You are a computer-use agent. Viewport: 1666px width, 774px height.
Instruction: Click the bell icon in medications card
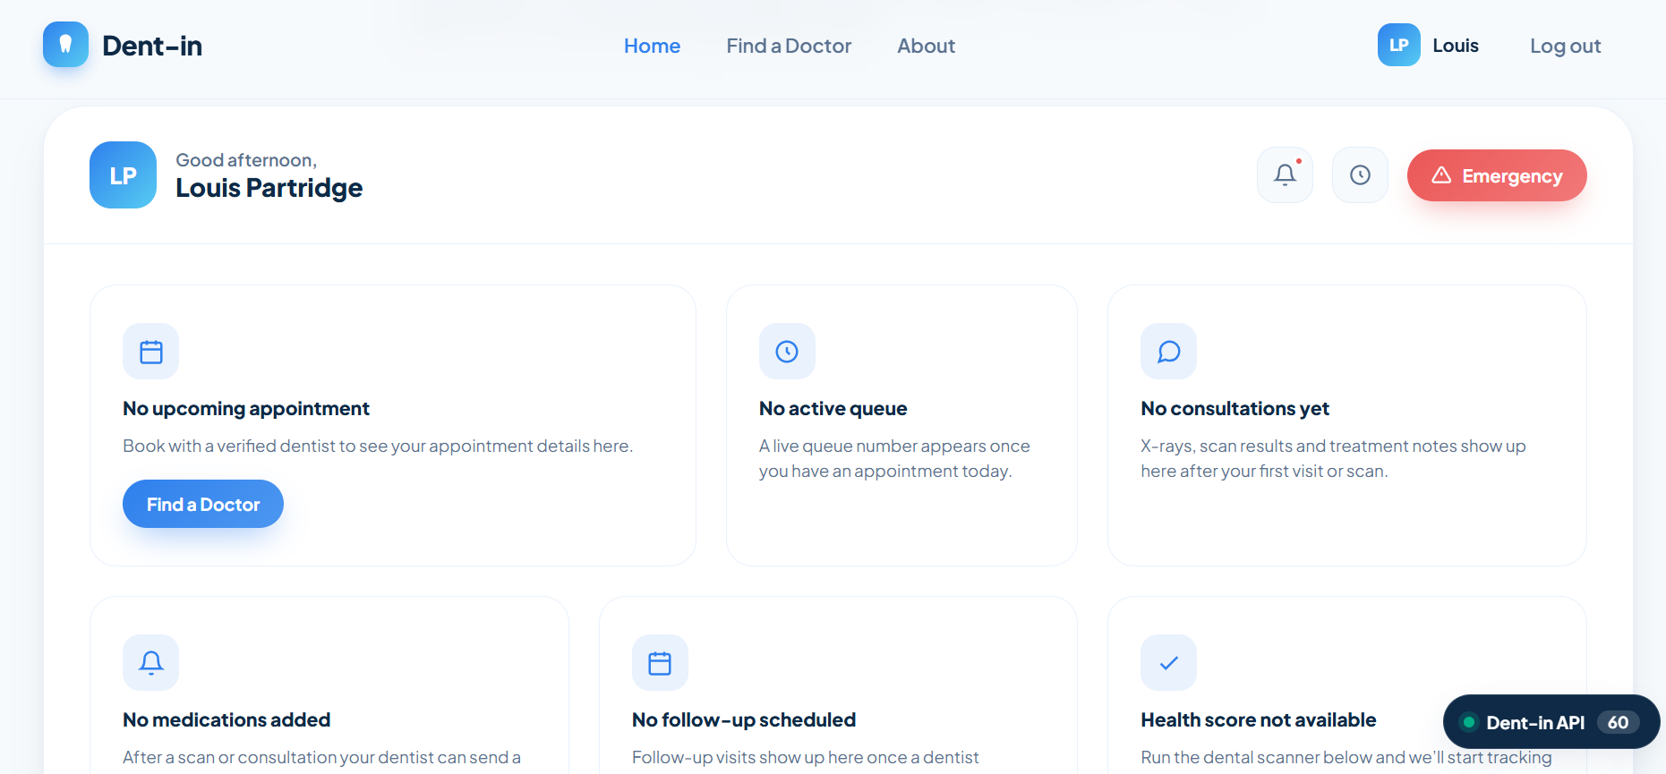(150, 663)
